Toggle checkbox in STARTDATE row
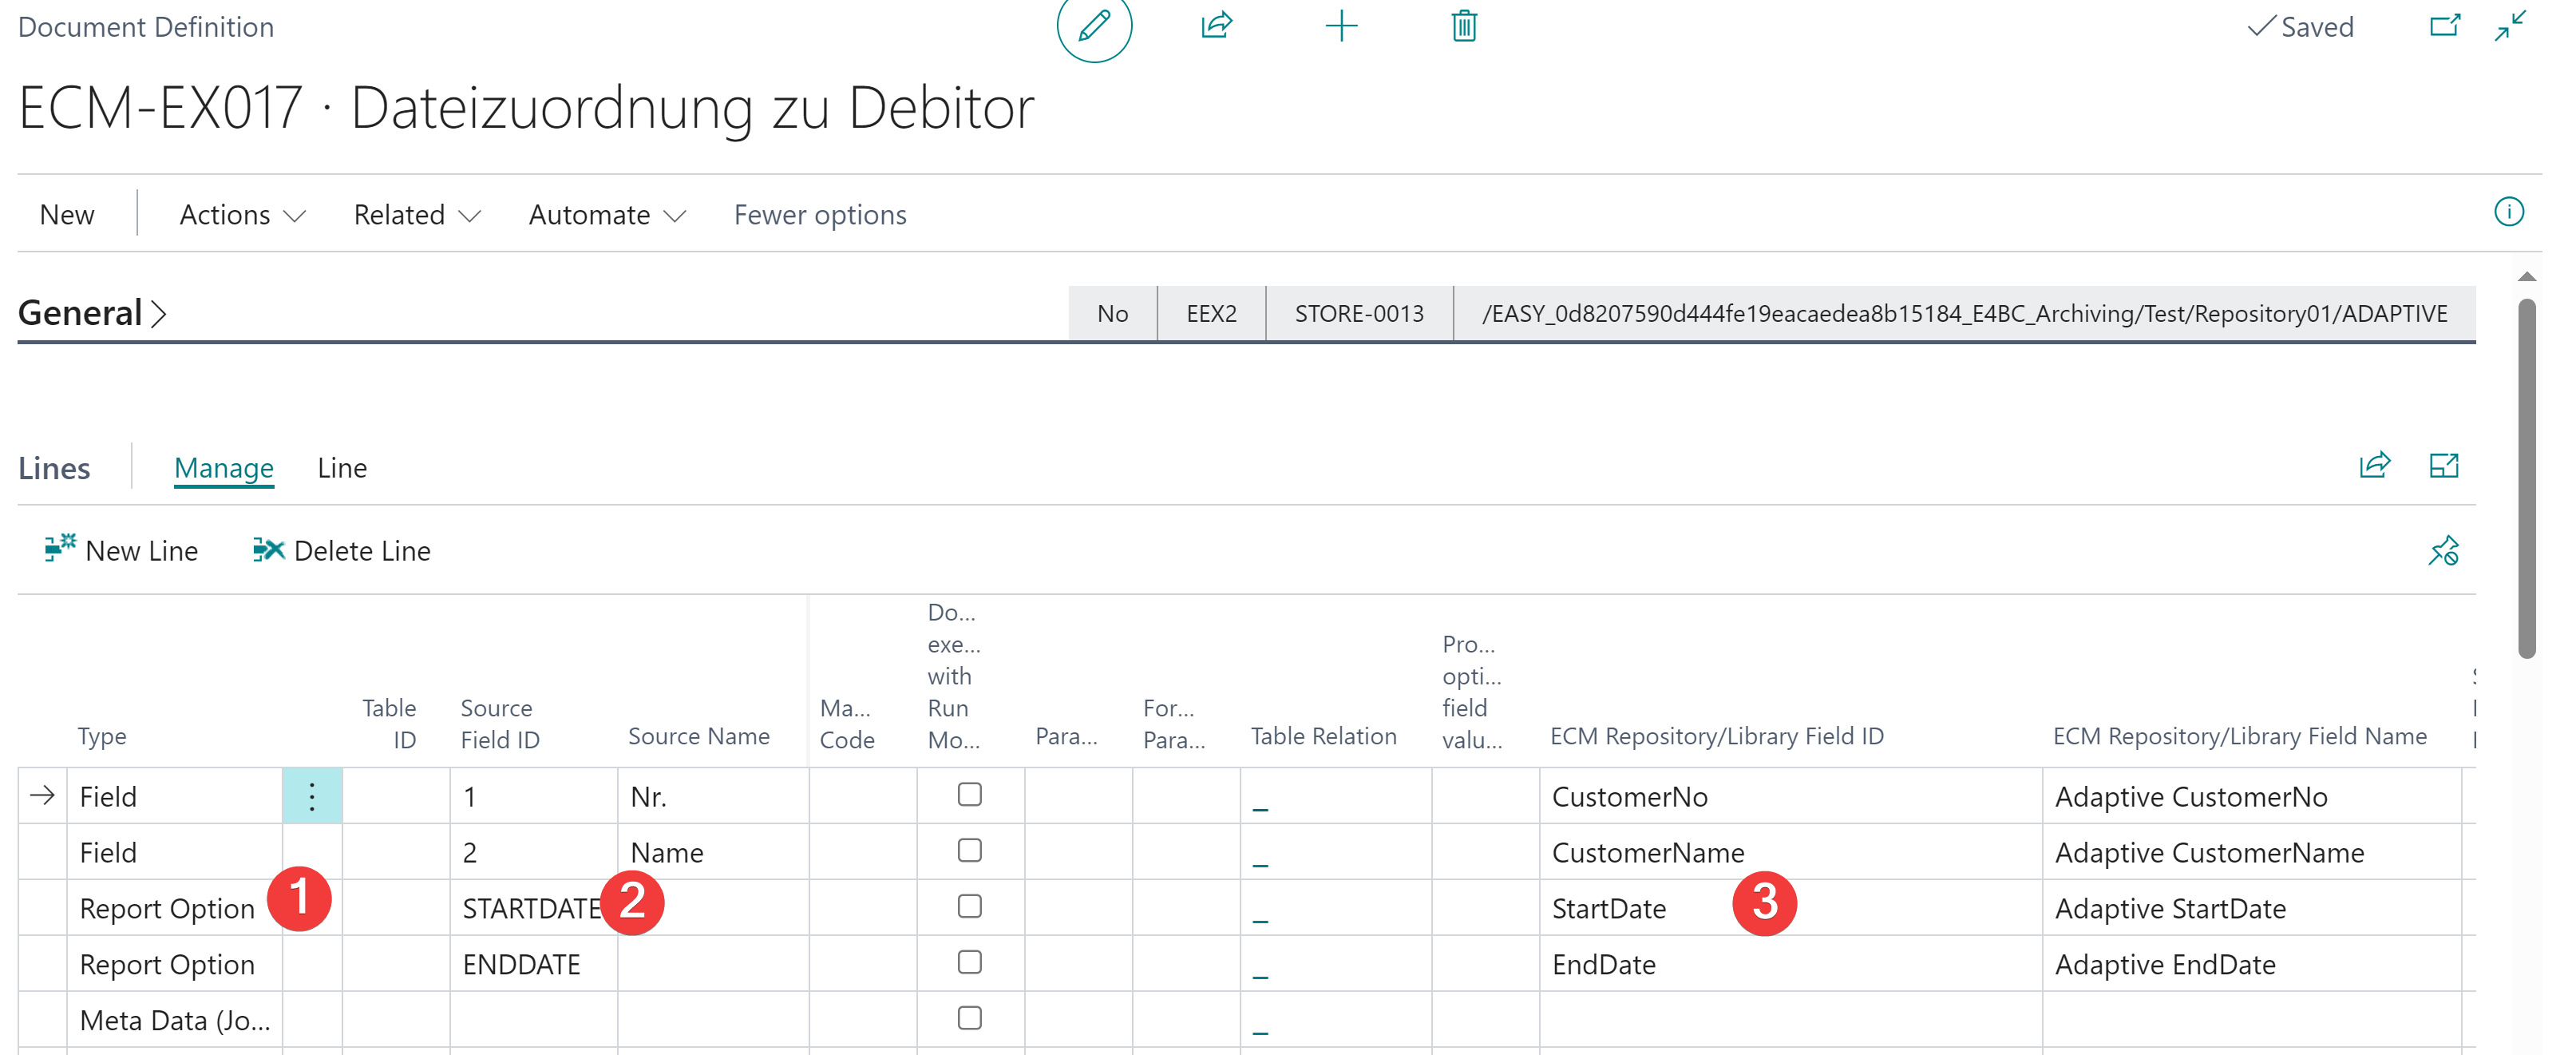 click(x=968, y=907)
